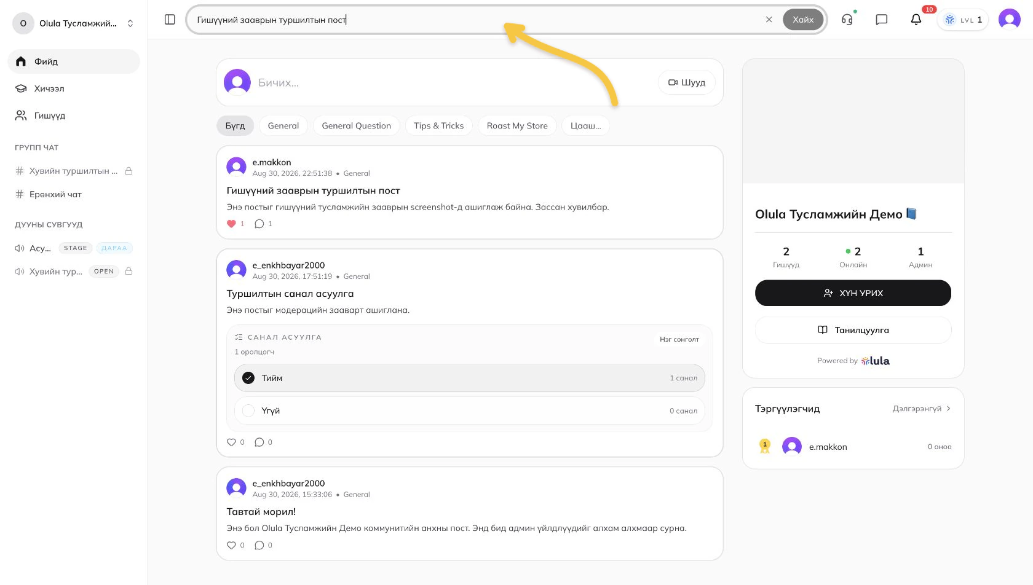Unlike the Гишүүний зааврын туршилтын post heart
This screenshot has height=585, width=1033.
(x=232, y=224)
